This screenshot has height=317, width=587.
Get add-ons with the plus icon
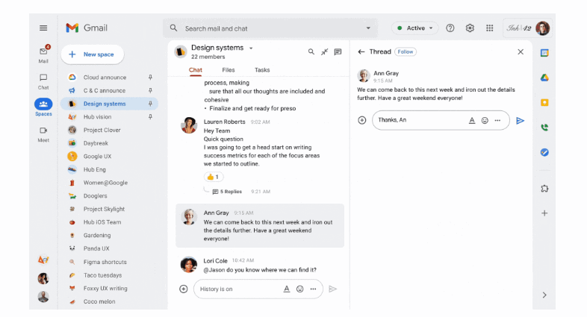544,213
